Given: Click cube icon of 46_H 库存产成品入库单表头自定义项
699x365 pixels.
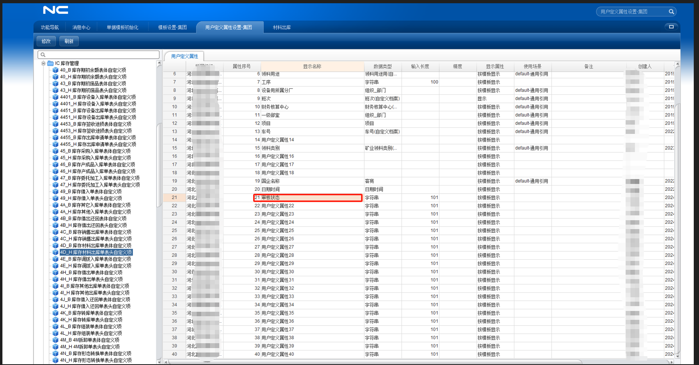Looking at the screenshot, I should (x=56, y=171).
